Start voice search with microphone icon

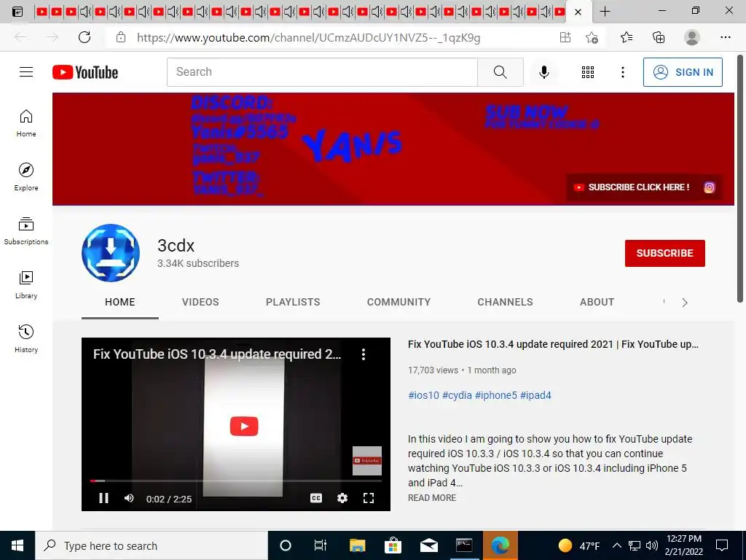[543, 72]
